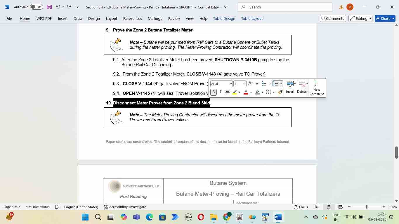Click the zoom slider handle
The height and width of the screenshot is (224, 399).
tap(367, 207)
